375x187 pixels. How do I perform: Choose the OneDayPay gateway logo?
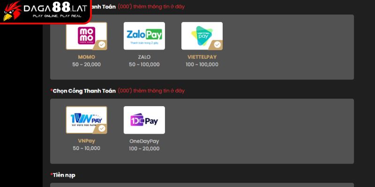coord(144,120)
